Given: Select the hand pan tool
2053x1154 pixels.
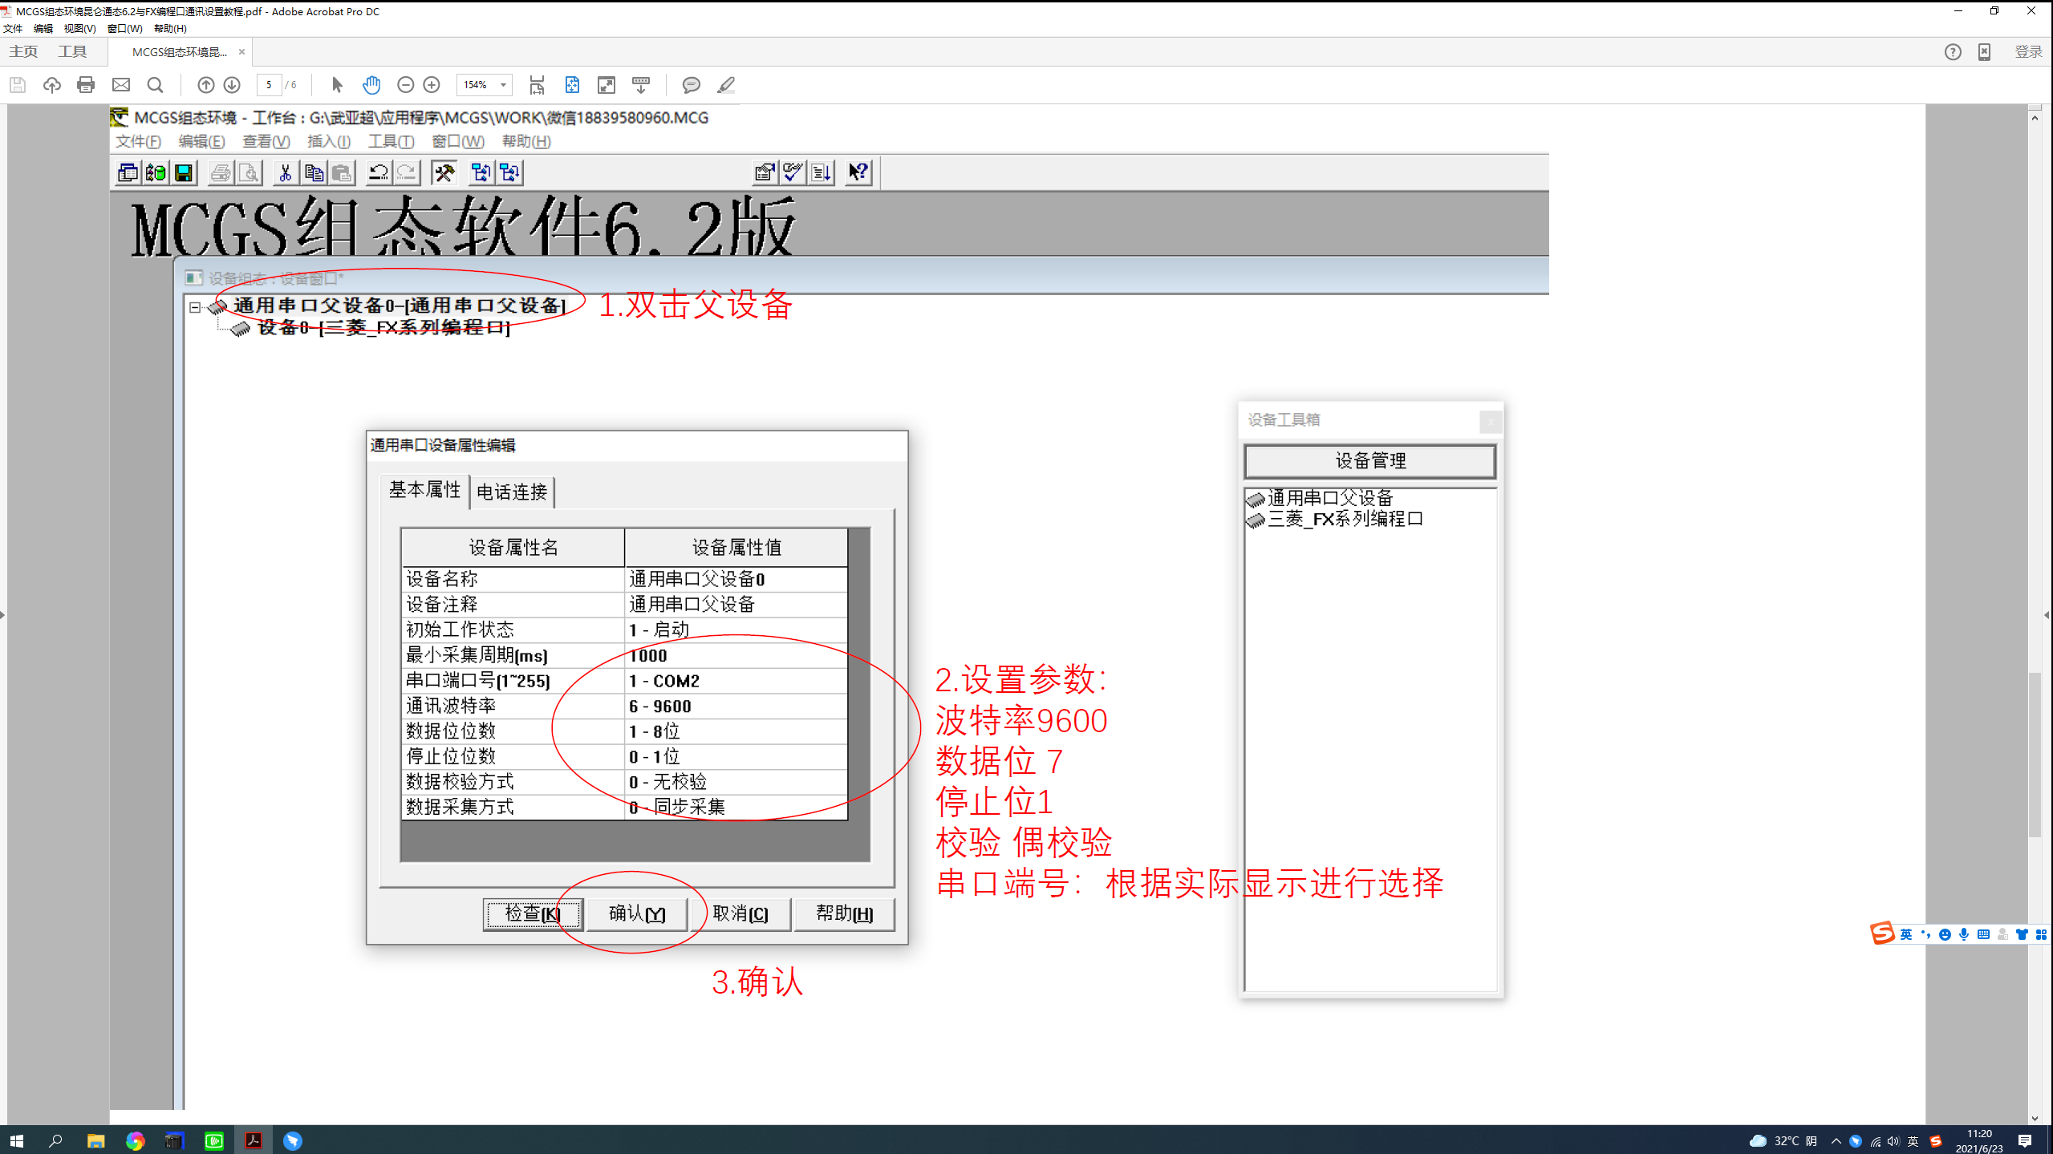Looking at the screenshot, I should coord(371,85).
